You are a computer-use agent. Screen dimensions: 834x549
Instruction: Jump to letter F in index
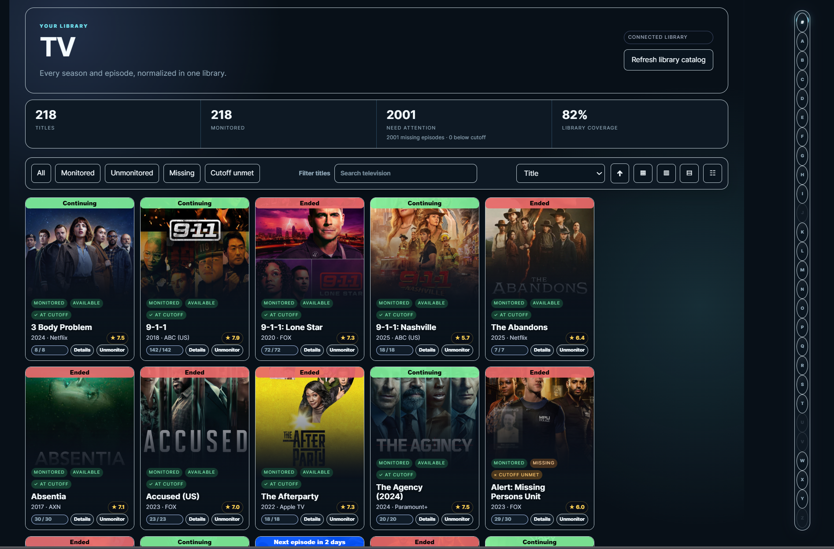click(802, 136)
